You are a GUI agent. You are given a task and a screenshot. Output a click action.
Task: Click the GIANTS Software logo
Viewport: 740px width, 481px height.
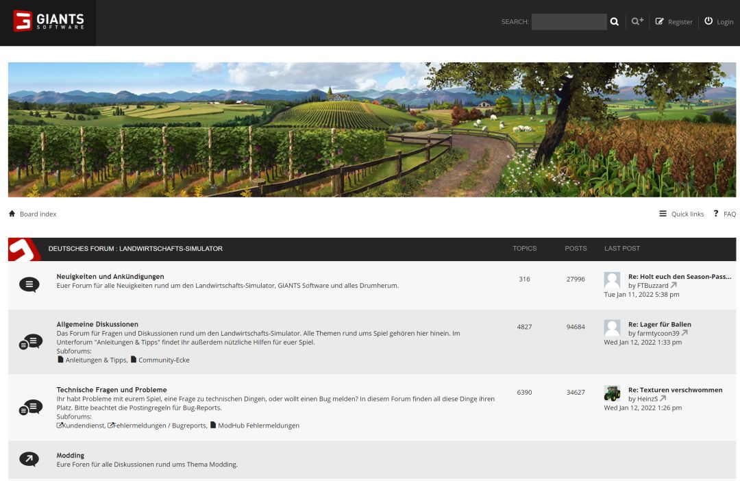[x=48, y=21]
